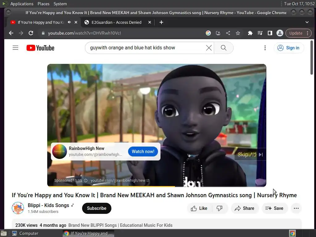316x237 pixels.
Task: Open a new browser tab
Action: click(161, 22)
